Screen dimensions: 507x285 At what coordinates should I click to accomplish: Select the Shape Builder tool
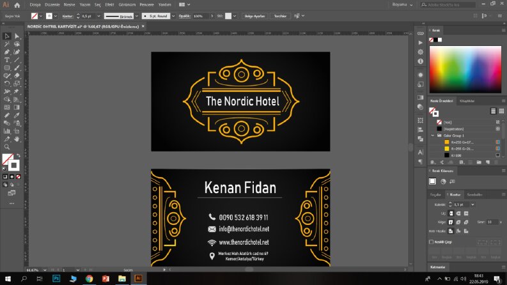coord(7,100)
